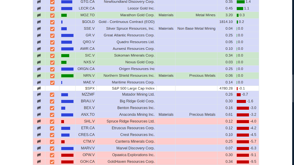
Task: Open chart icon for MAE.V
Action: pos(39,82)
